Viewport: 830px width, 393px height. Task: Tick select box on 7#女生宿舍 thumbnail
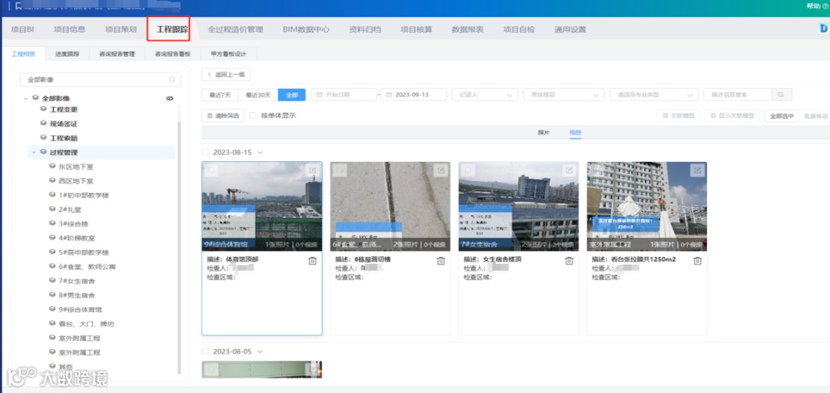tap(468, 170)
